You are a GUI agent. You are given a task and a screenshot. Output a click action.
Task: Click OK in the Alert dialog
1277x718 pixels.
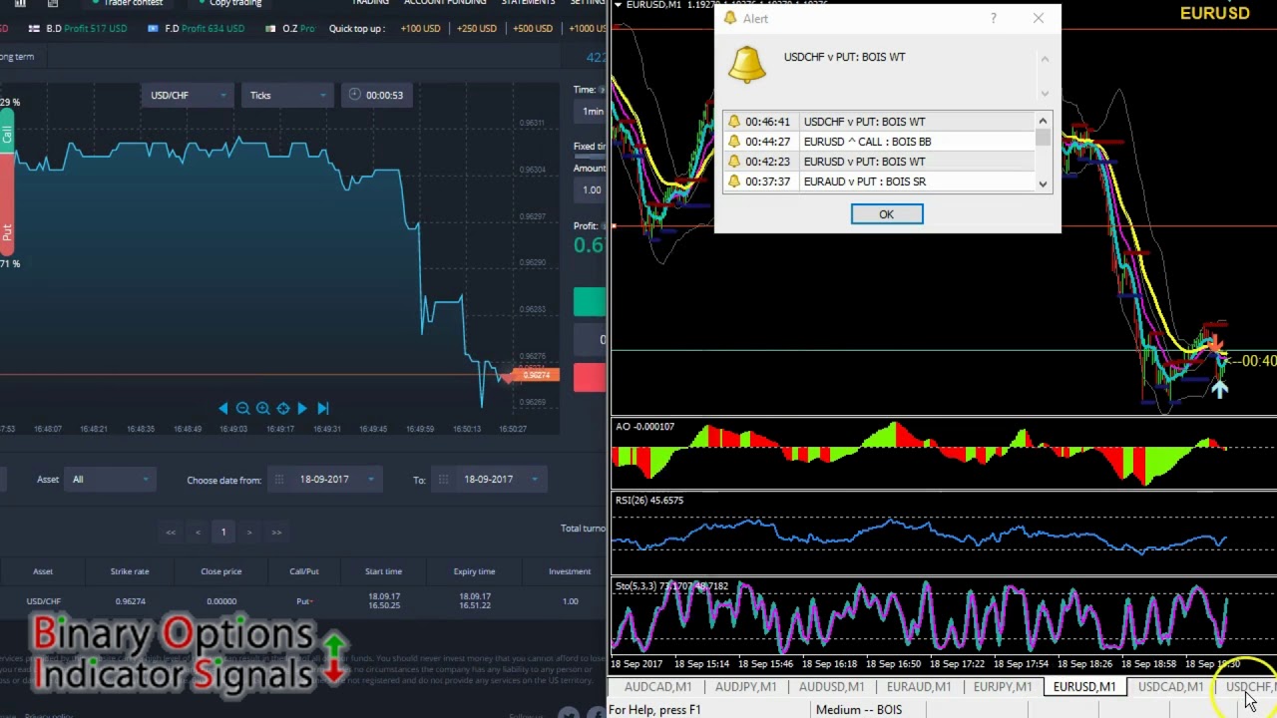coord(887,214)
